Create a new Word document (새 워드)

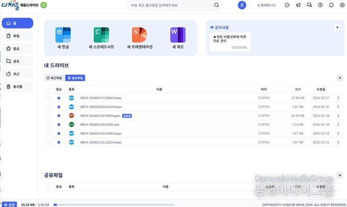click(x=178, y=38)
